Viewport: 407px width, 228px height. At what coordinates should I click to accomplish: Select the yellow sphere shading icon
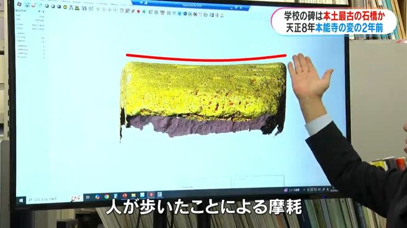point(65,7)
